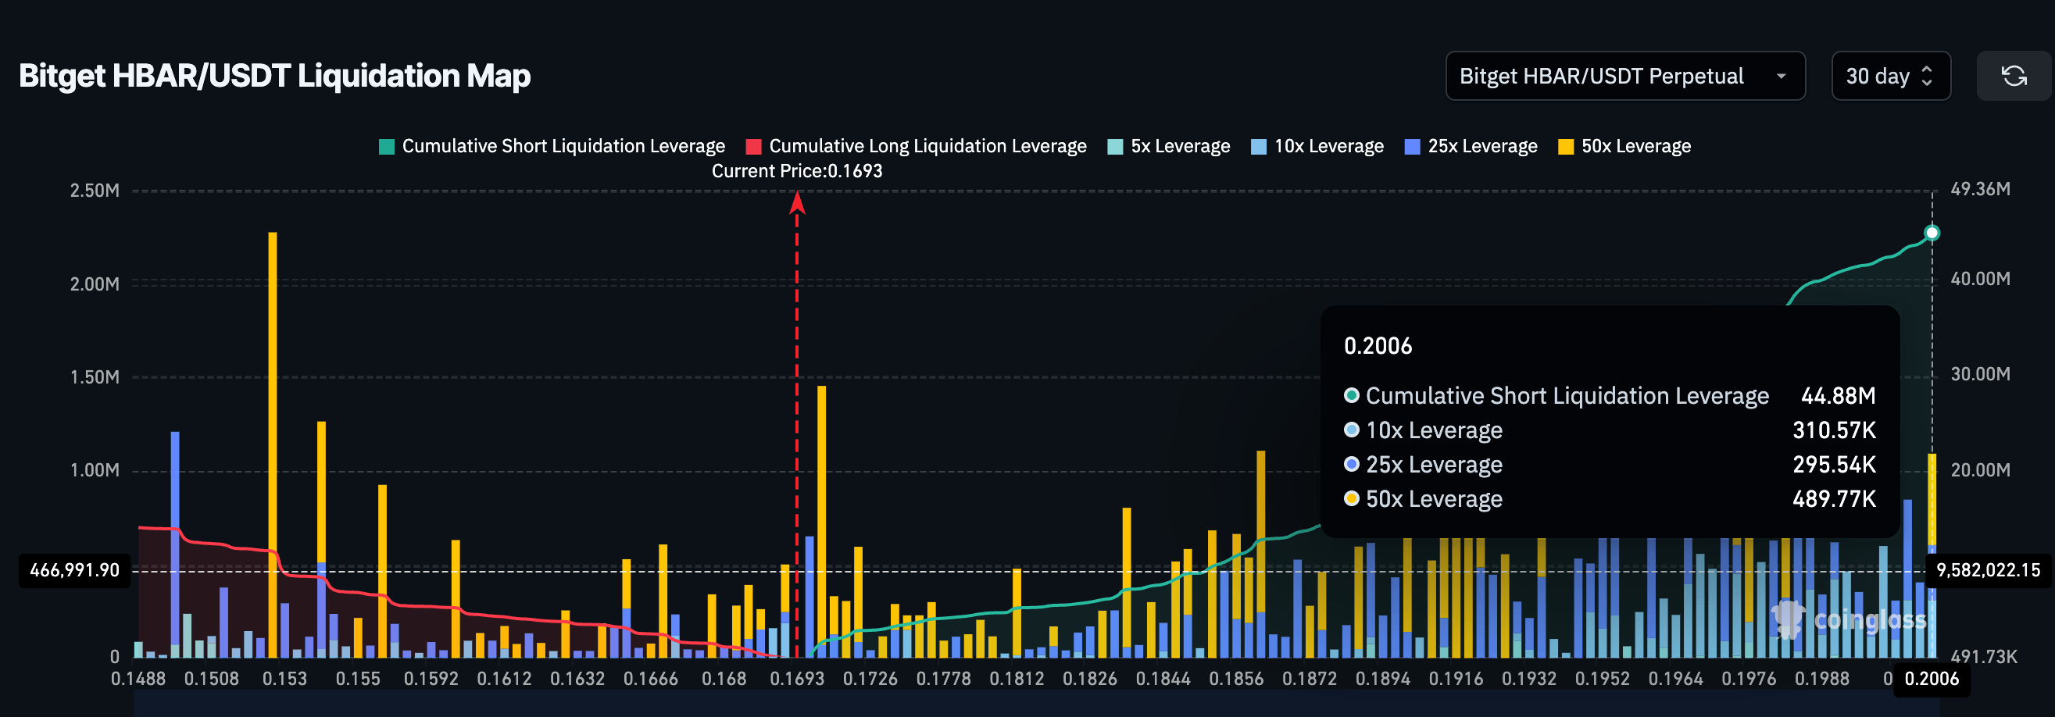This screenshot has width=2055, height=717.
Task: Click the green Cumulative Short legend square
Action: (x=387, y=147)
